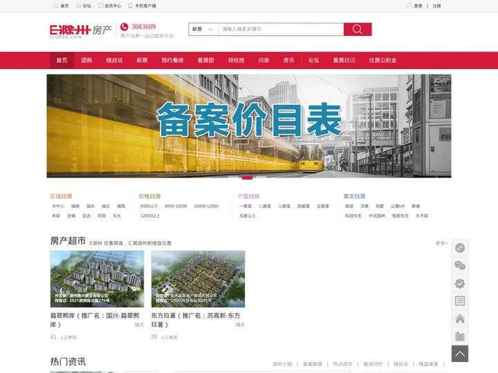498x373 pixels.
Task: Click the mobile client phone icon
Action: tap(130, 6)
